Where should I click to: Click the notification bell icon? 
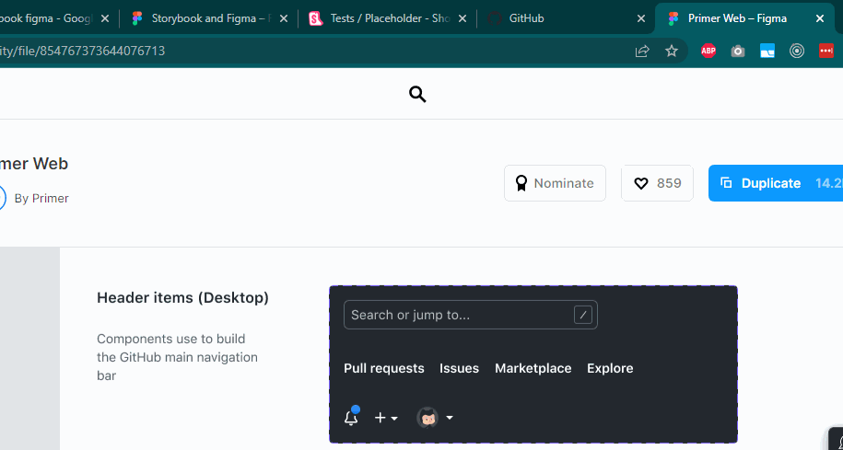pos(351,417)
